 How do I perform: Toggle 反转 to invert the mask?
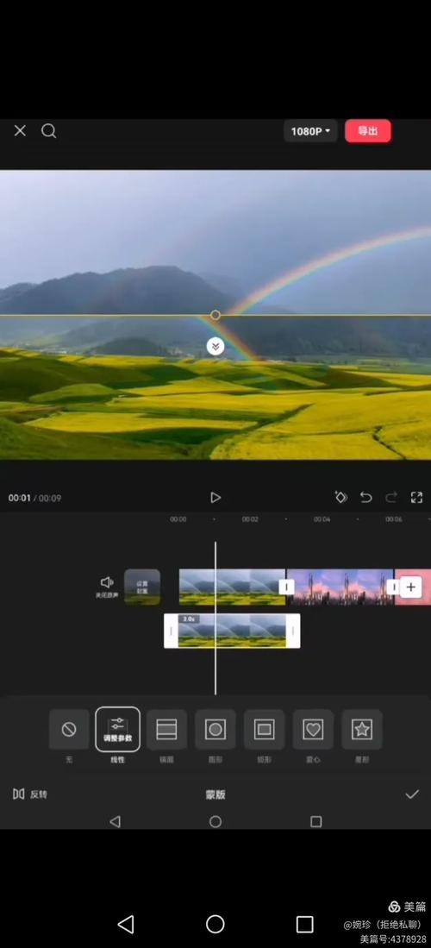30,794
